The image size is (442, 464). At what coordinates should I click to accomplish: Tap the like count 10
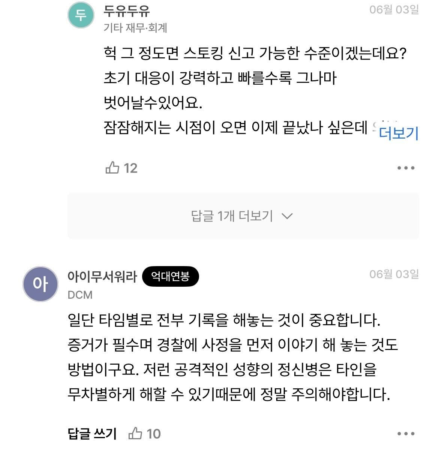click(153, 434)
